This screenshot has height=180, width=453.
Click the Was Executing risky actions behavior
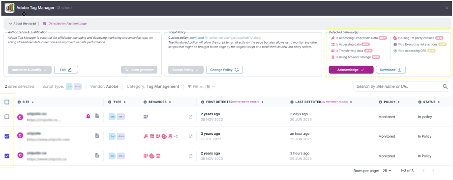tap(420, 44)
